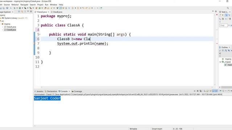Viewport: 232px width, 130px height.
Task: Open the Source menu
Action: 7,5
